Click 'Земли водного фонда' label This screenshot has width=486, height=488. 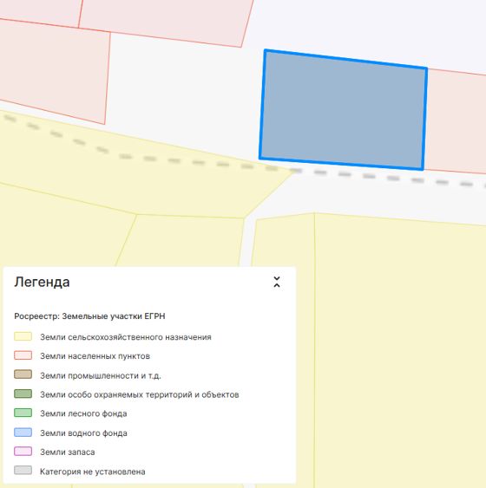coord(83,433)
